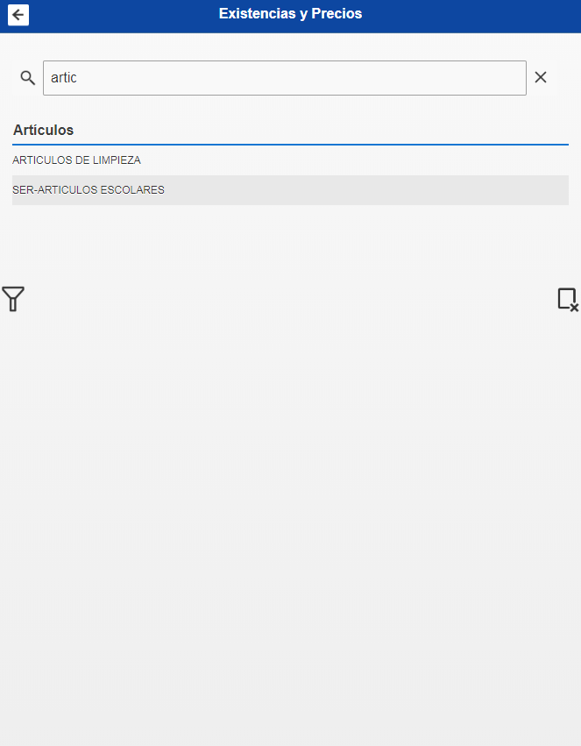Image resolution: width=581 pixels, height=746 pixels.
Task: Run search with the lens icon
Action: coord(27,77)
